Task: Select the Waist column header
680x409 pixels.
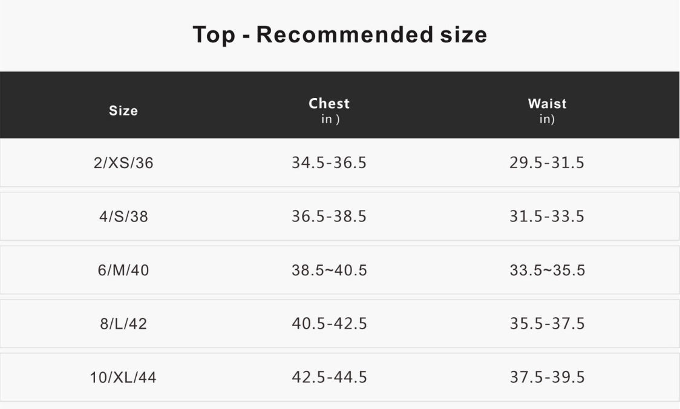Action: click(x=547, y=103)
